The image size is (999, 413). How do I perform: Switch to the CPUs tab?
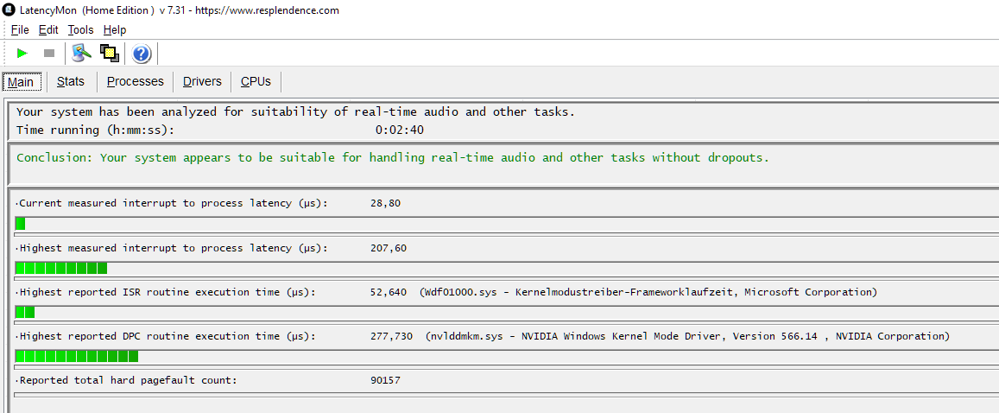click(x=256, y=81)
